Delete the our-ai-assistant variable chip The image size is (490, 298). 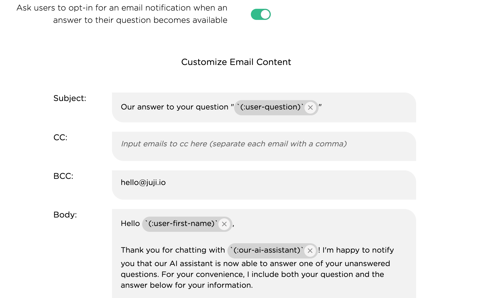point(310,251)
